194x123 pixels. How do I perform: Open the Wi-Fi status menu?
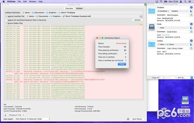pyautogui.click(x=161, y=2)
